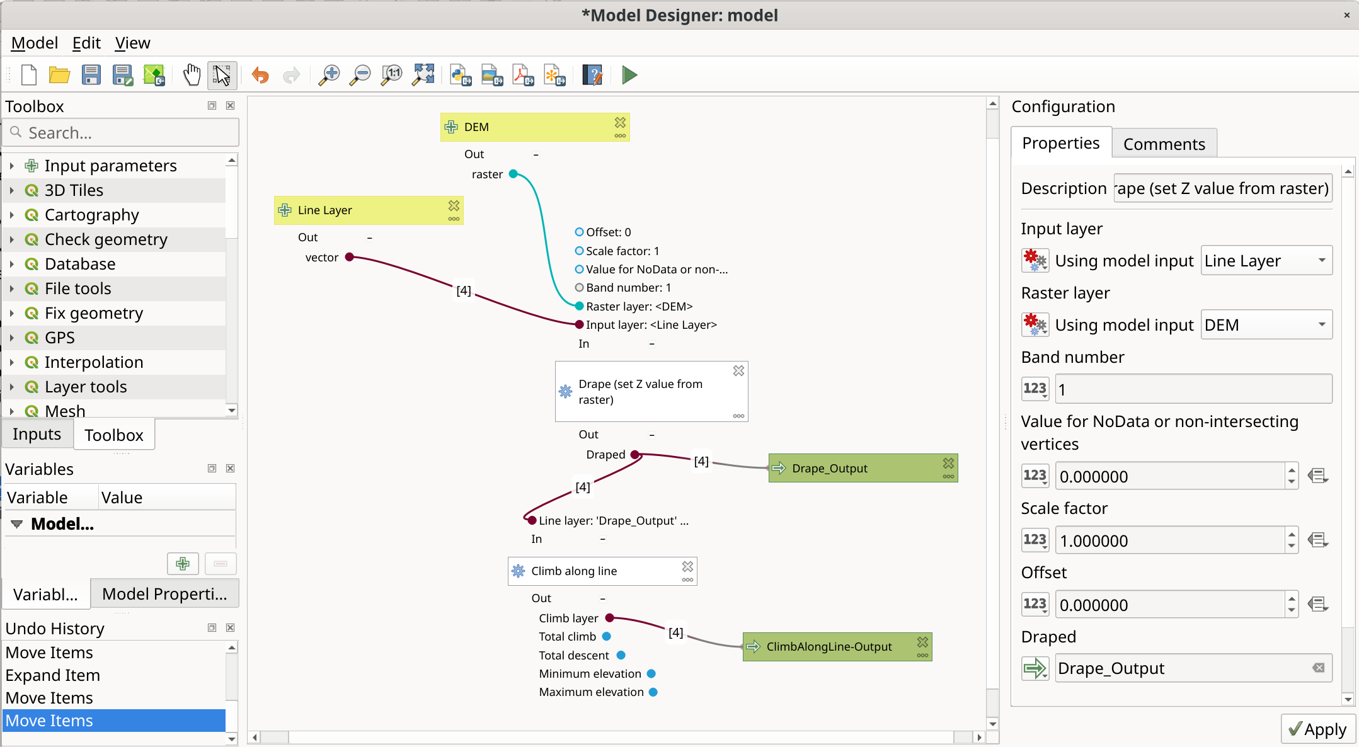The width and height of the screenshot is (1359, 747).
Task: Open the Input layer Line Layer dropdown
Action: click(1266, 260)
